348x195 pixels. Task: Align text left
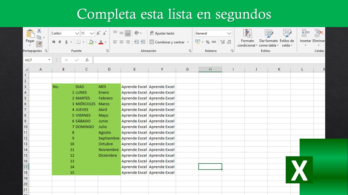tap(115, 42)
